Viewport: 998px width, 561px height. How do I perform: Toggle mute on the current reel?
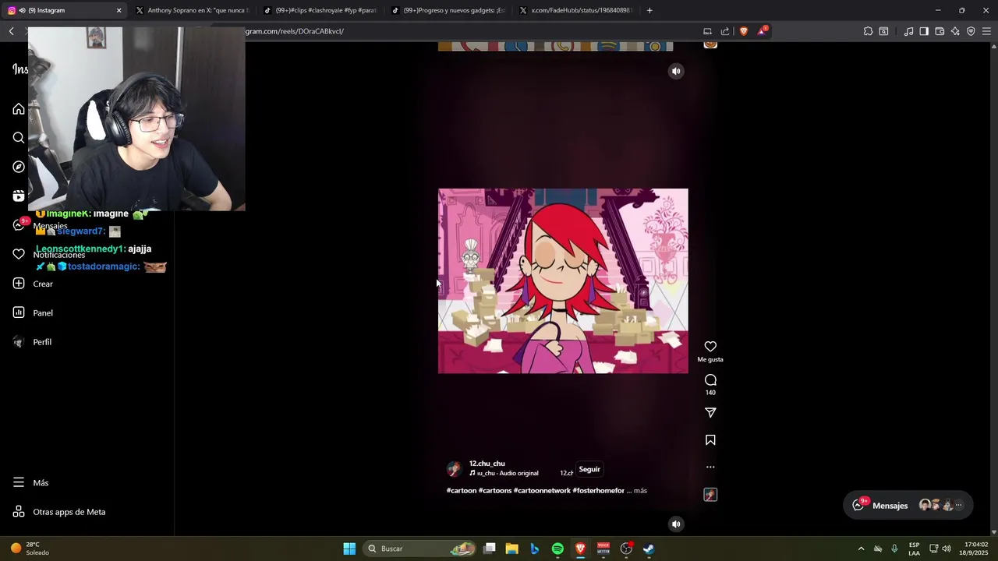coord(676,71)
